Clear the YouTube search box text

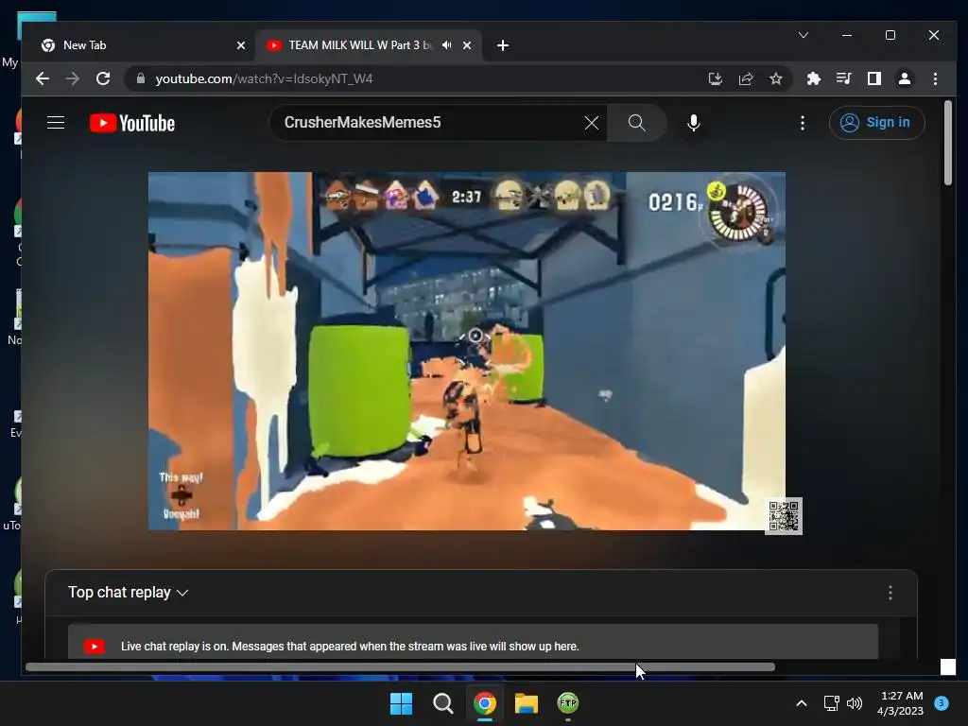[x=592, y=123]
